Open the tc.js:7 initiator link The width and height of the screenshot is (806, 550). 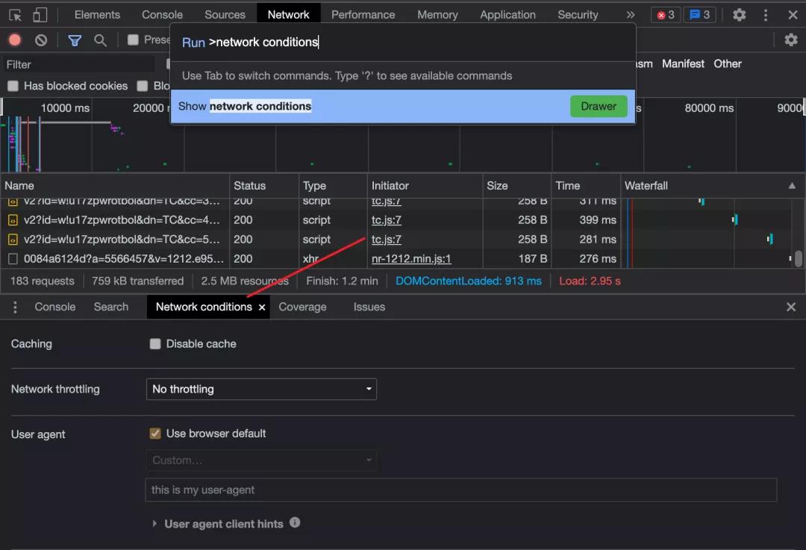pyautogui.click(x=386, y=240)
